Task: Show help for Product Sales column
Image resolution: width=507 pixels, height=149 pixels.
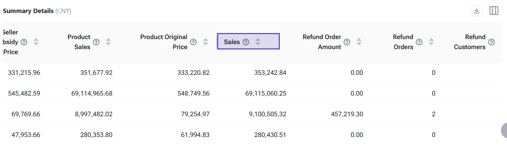Action: pos(96,42)
